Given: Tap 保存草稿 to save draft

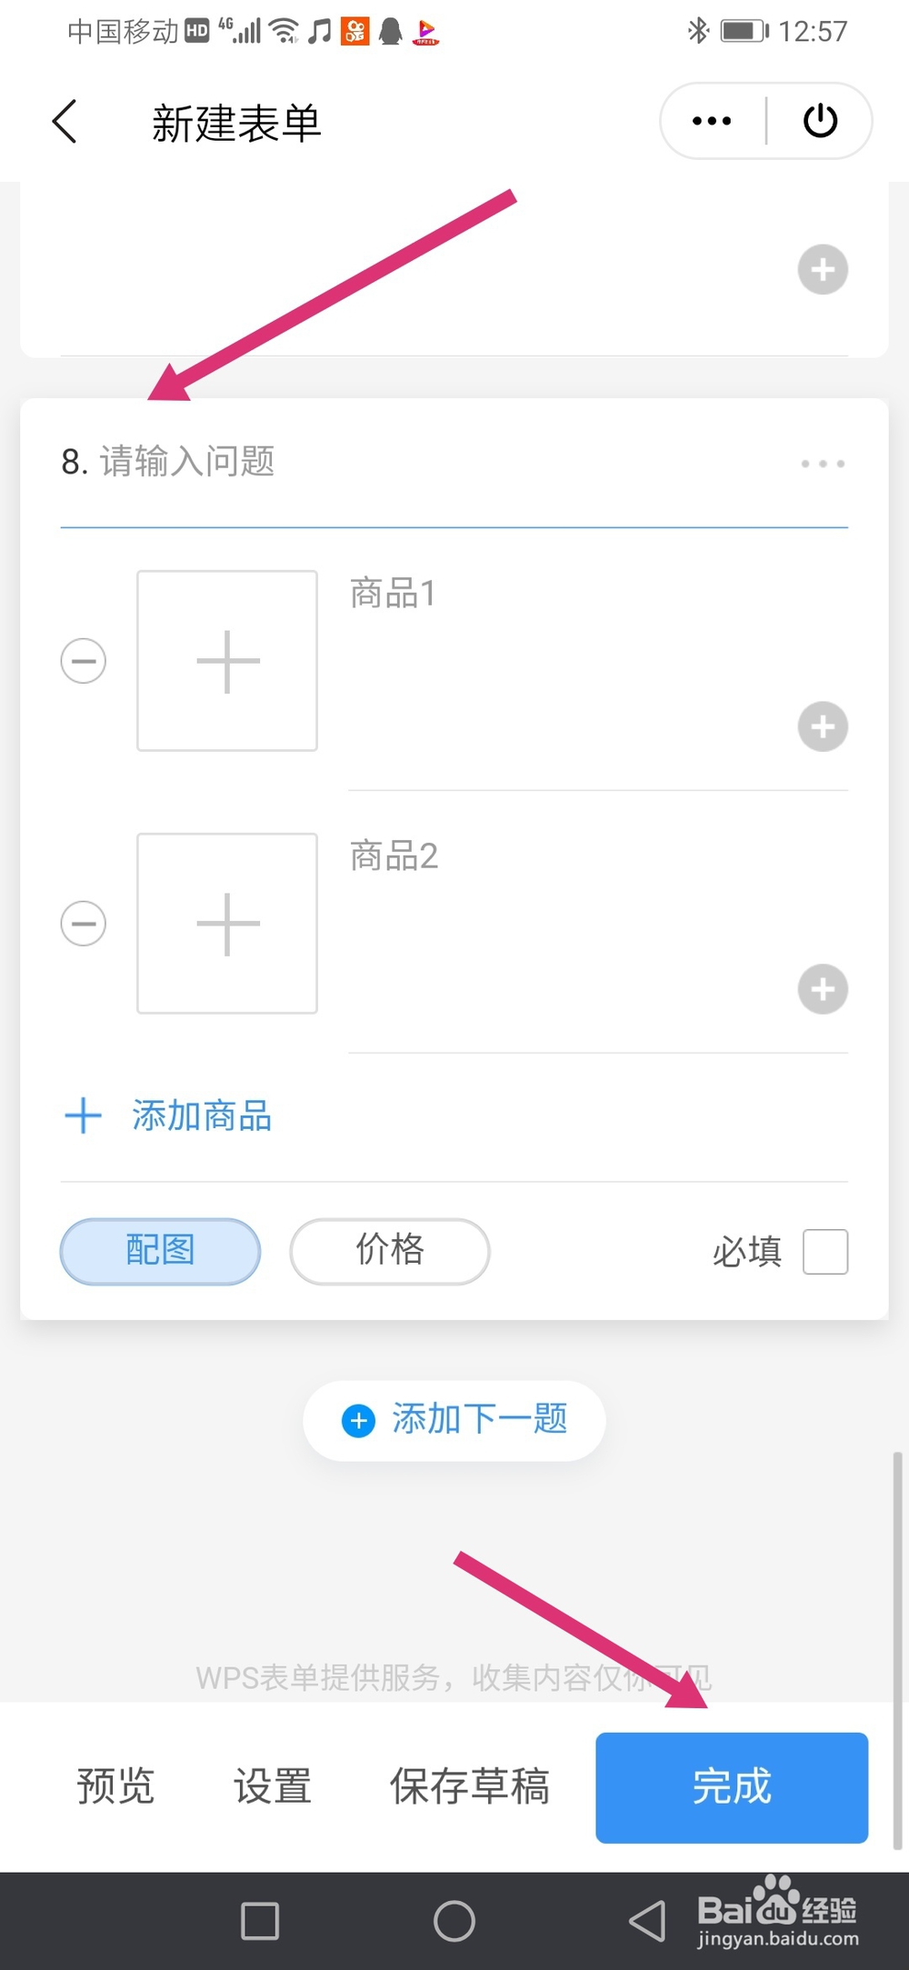Looking at the screenshot, I should click(x=470, y=1786).
